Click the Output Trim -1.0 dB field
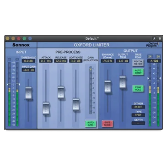167x167 pixels. tap(123, 61)
